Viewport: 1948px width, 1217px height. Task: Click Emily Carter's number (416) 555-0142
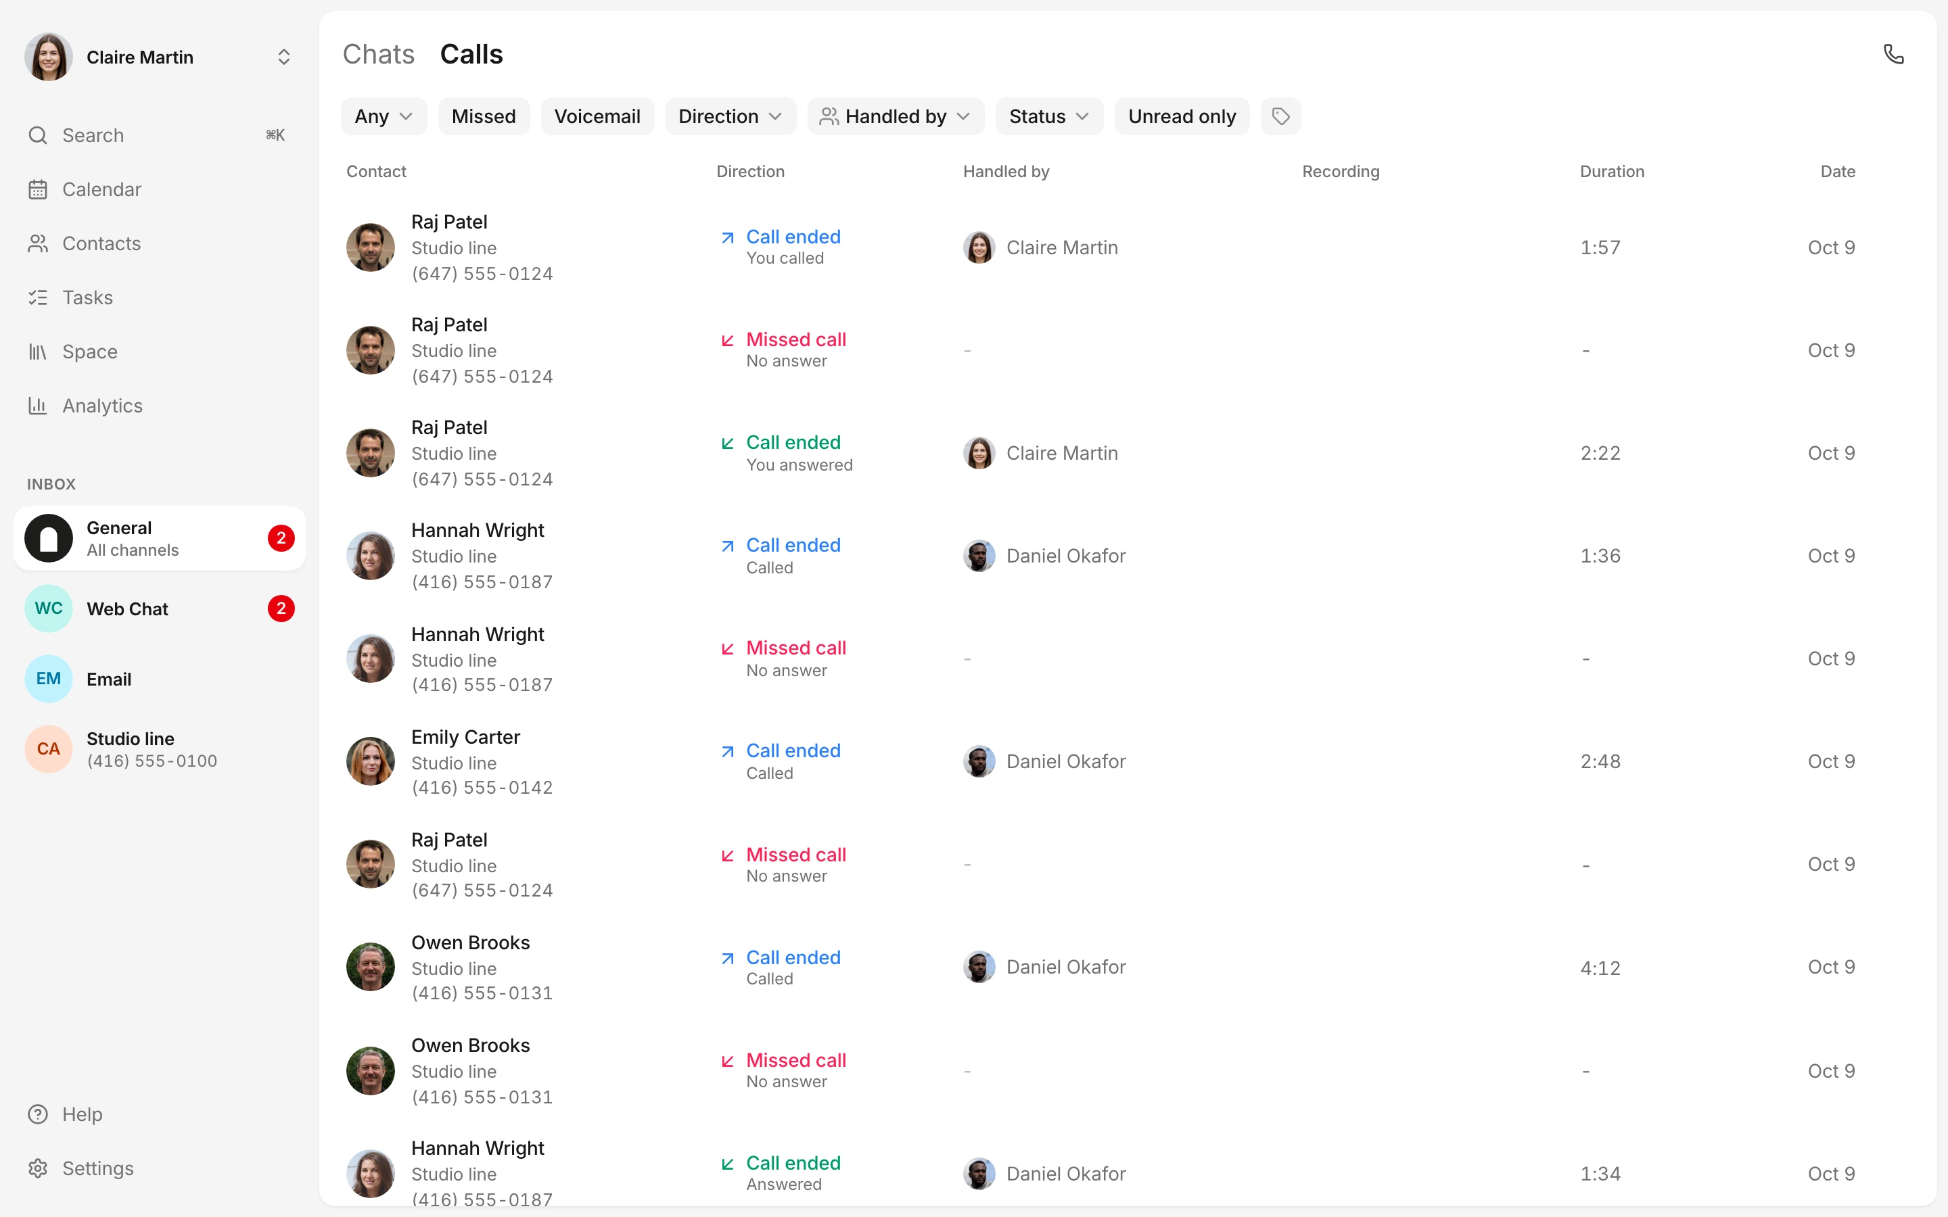pos(482,787)
